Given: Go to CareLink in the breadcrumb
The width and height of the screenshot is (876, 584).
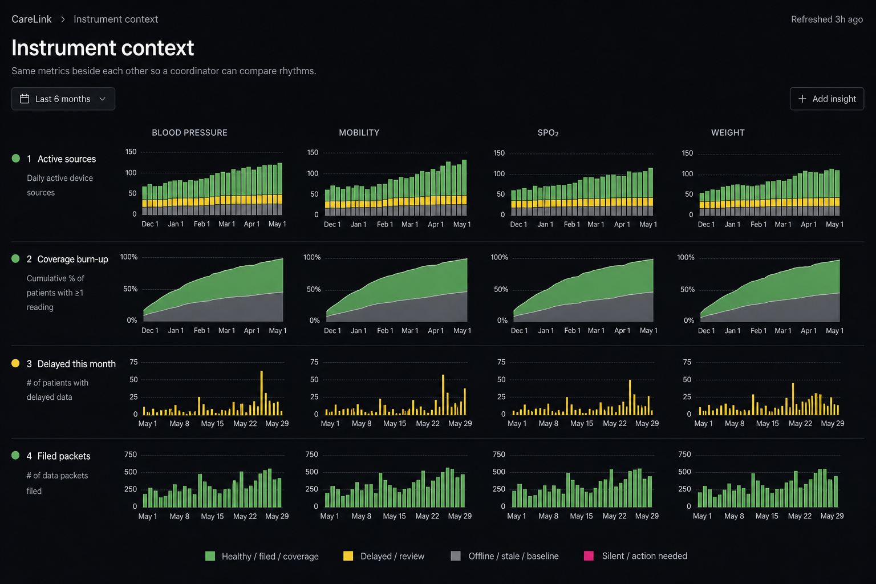Looking at the screenshot, I should pos(31,19).
